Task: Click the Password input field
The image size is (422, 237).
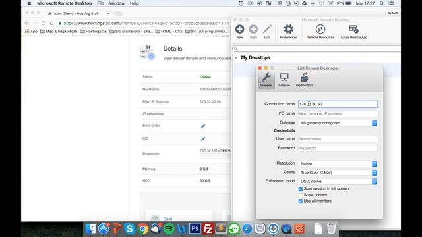Action: pos(338,148)
